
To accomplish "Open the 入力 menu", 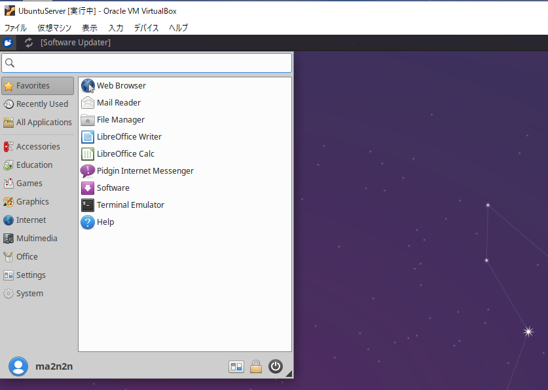I will pos(116,28).
